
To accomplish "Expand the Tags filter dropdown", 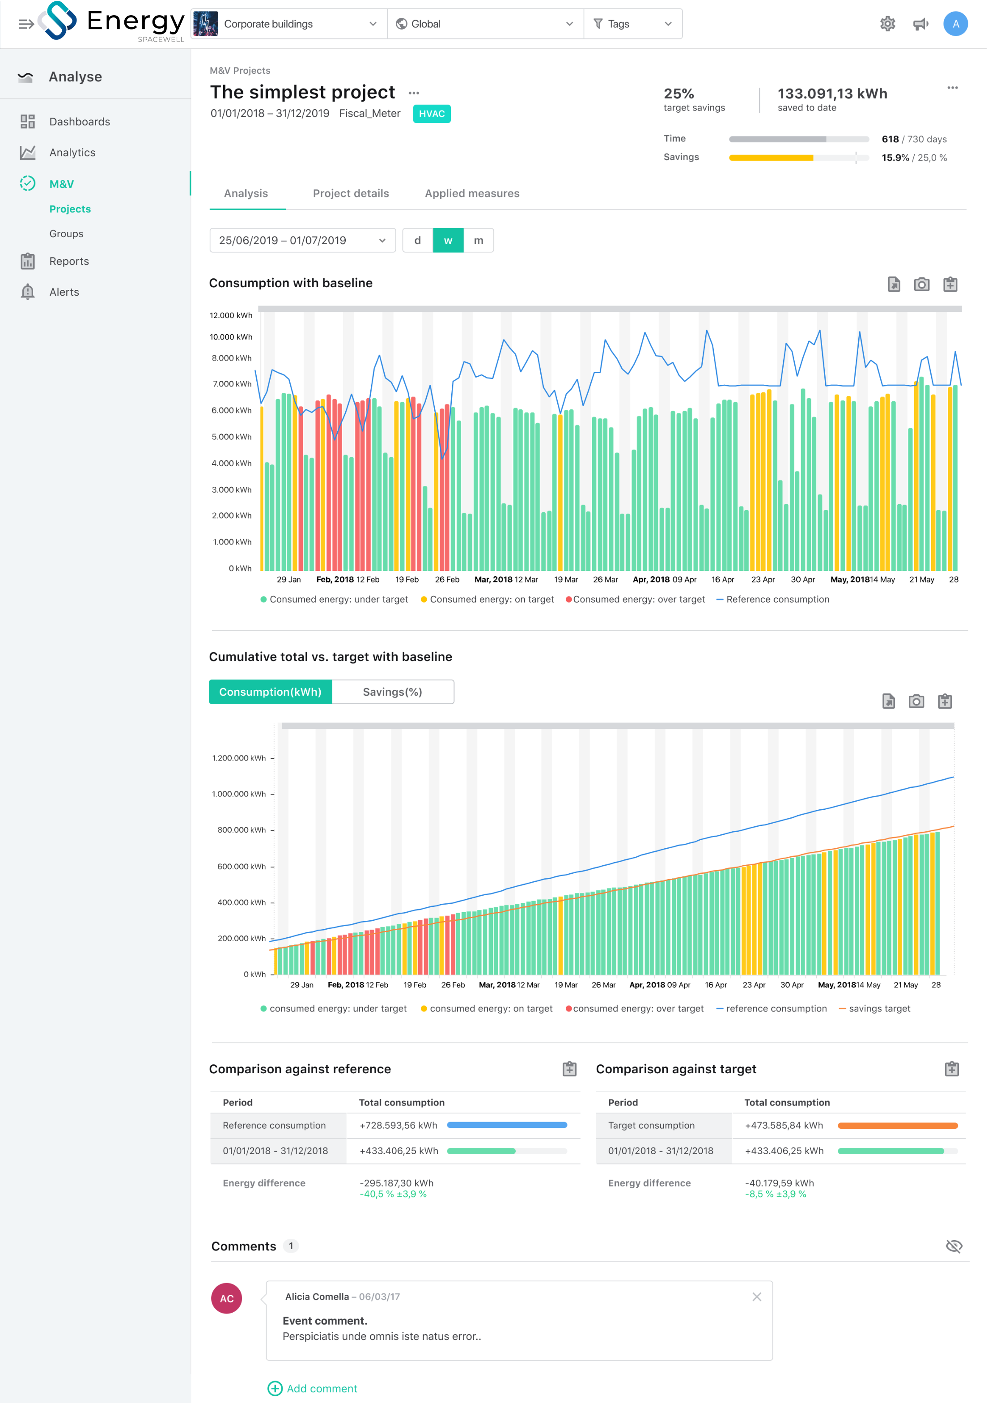I will click(x=633, y=24).
